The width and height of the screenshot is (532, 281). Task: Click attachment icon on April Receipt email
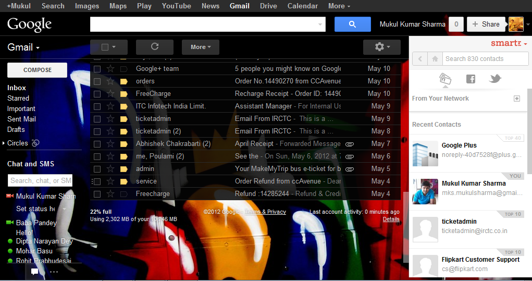tap(350, 144)
